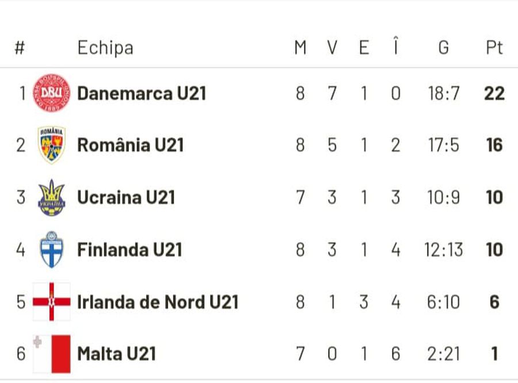Open the România U21 team link
518x383 pixels.
(x=131, y=145)
